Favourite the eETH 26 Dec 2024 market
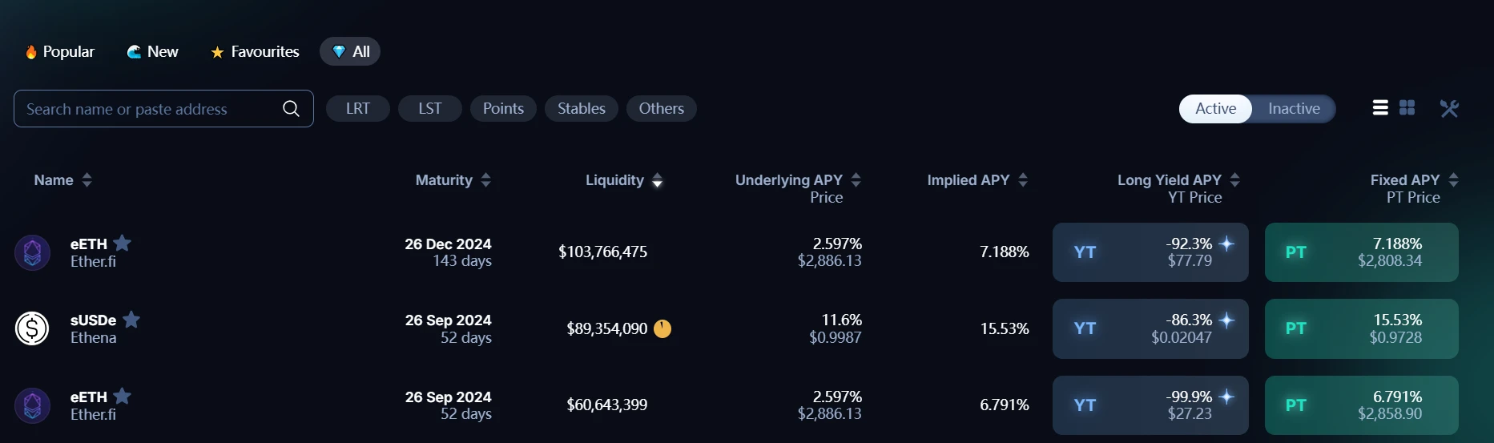 [123, 243]
